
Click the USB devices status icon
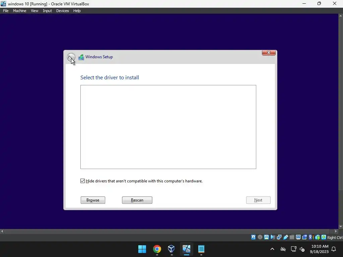point(285,237)
